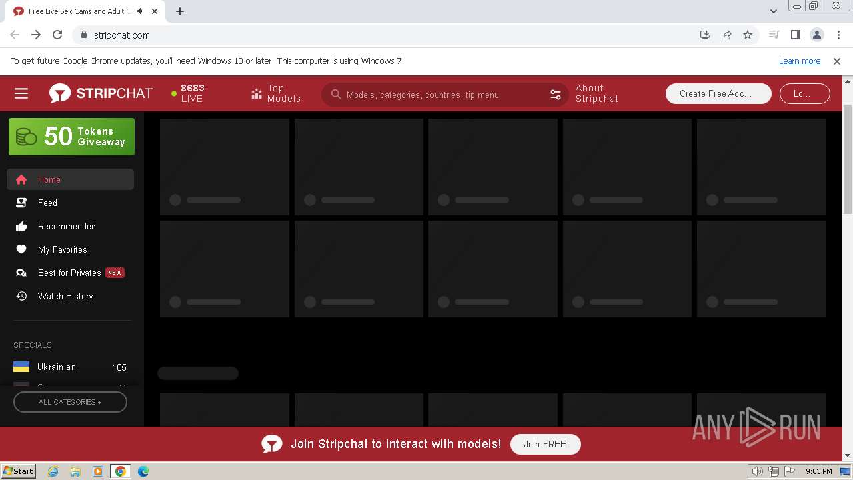Screen dimensions: 853x480
Task: Click Create Free Account button
Action: (x=718, y=93)
